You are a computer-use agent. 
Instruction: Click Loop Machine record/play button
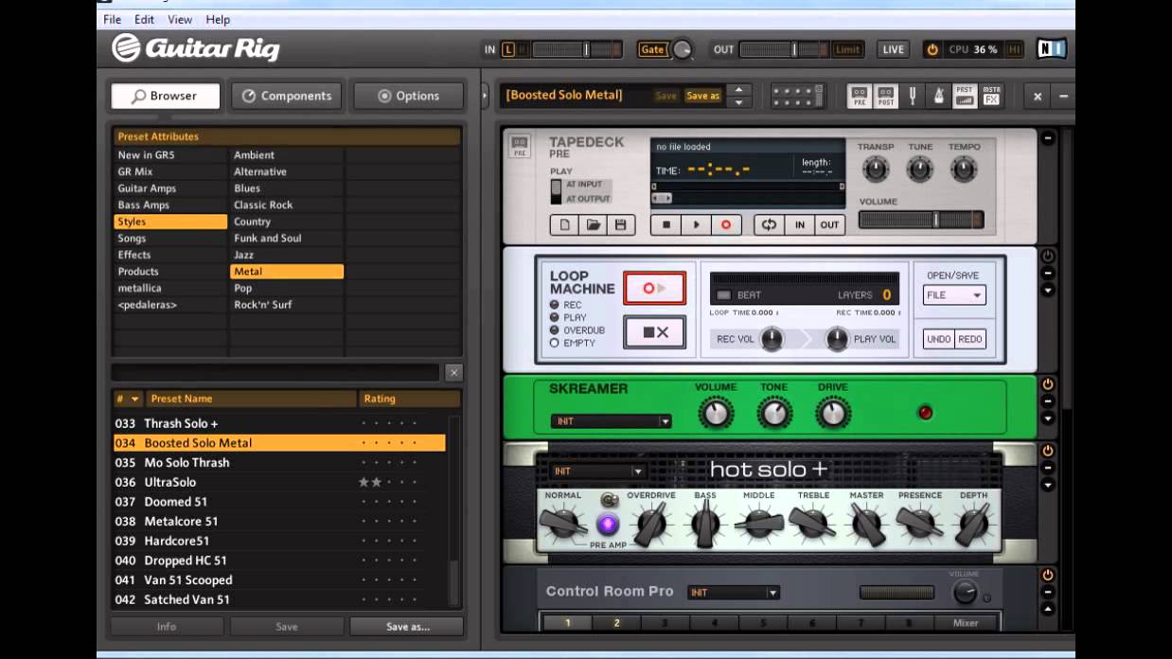point(654,288)
